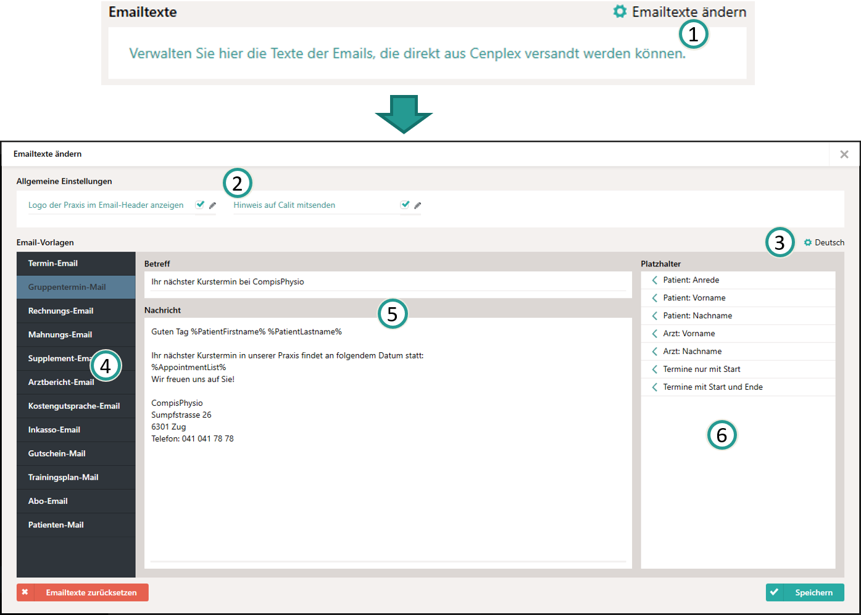Select the Patienten-Mail template tab
861x615 pixels.
click(76, 524)
